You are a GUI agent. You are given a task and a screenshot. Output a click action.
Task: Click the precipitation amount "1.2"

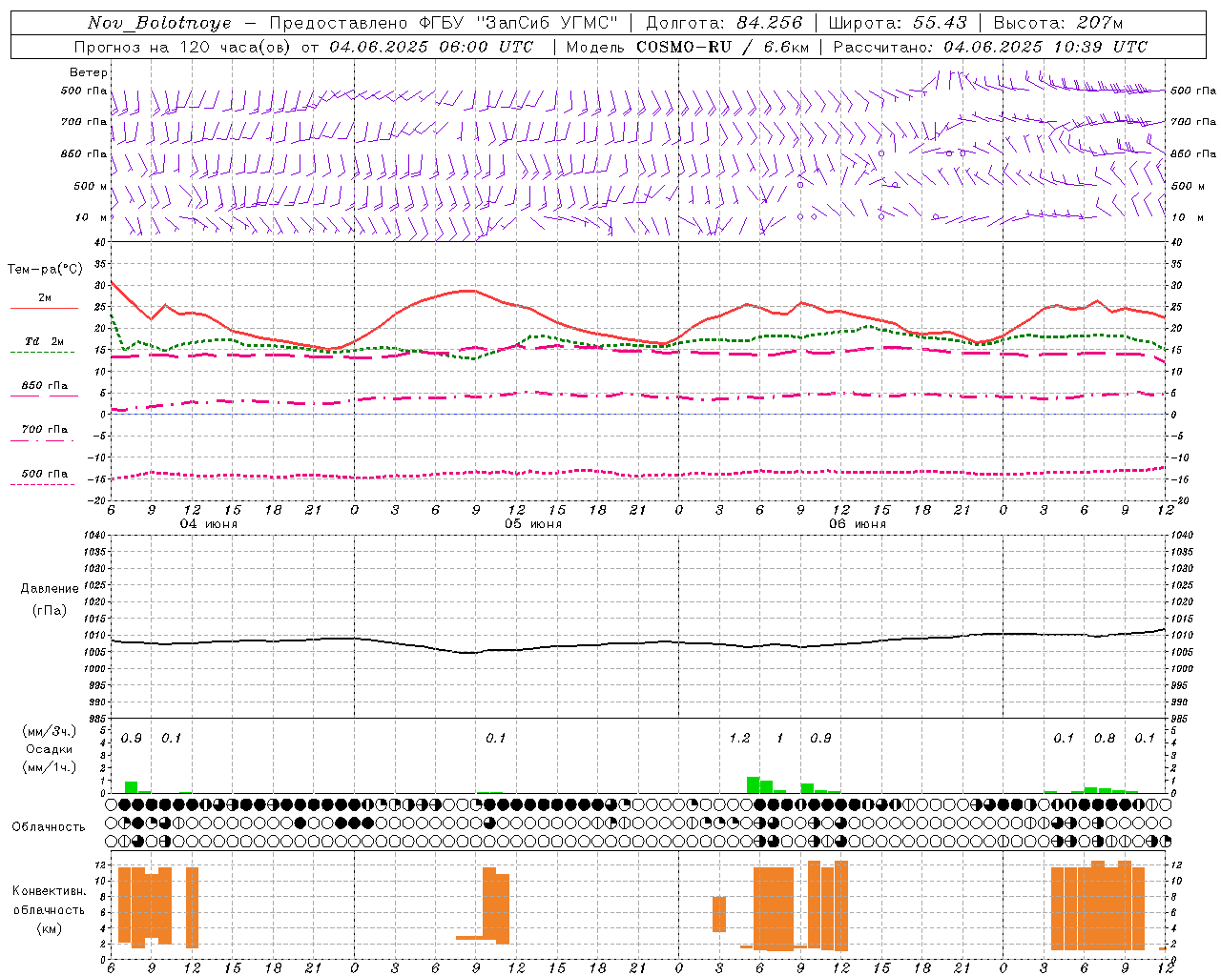coord(739,738)
